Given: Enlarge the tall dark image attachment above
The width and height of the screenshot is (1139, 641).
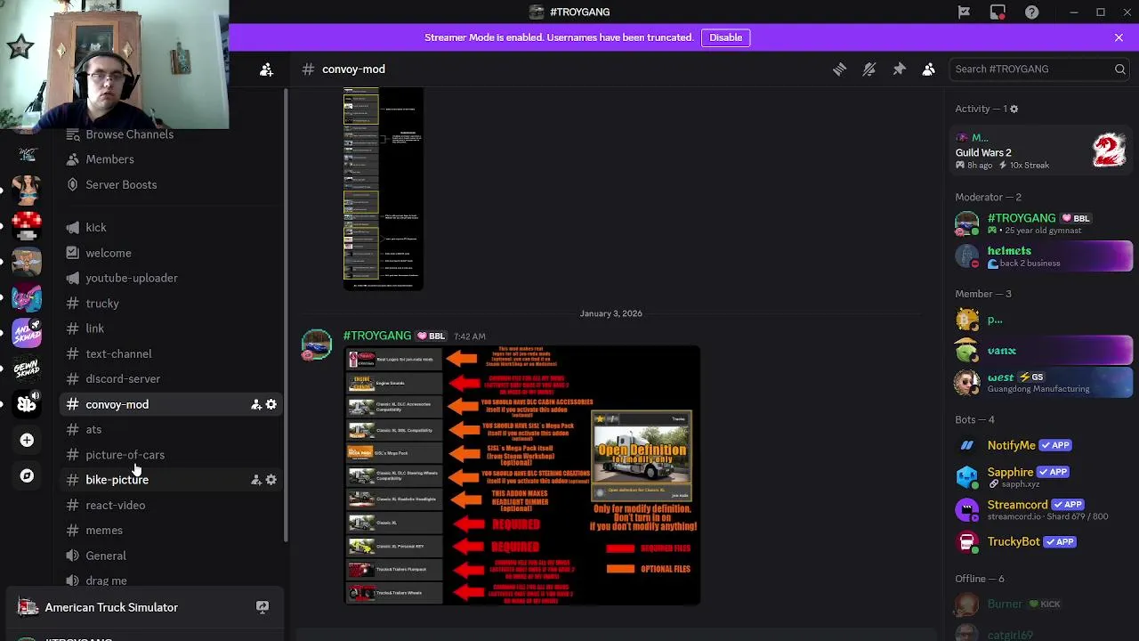Looking at the screenshot, I should click(x=384, y=189).
